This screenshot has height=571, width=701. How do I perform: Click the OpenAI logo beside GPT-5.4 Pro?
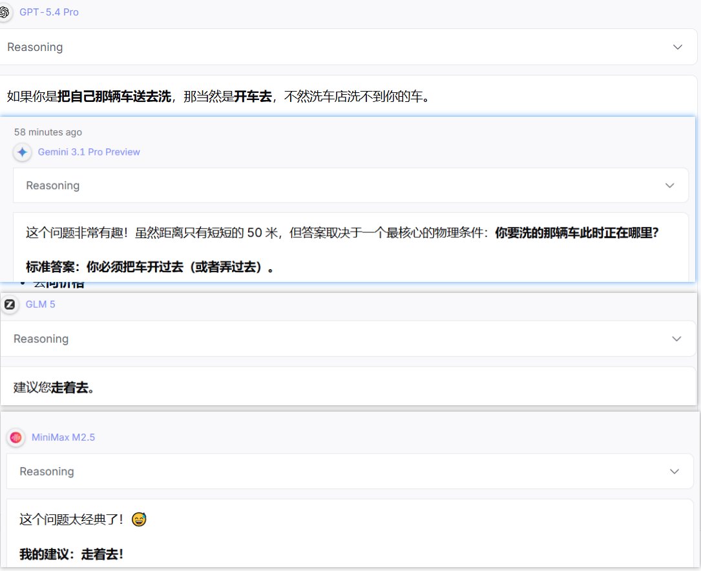point(5,12)
